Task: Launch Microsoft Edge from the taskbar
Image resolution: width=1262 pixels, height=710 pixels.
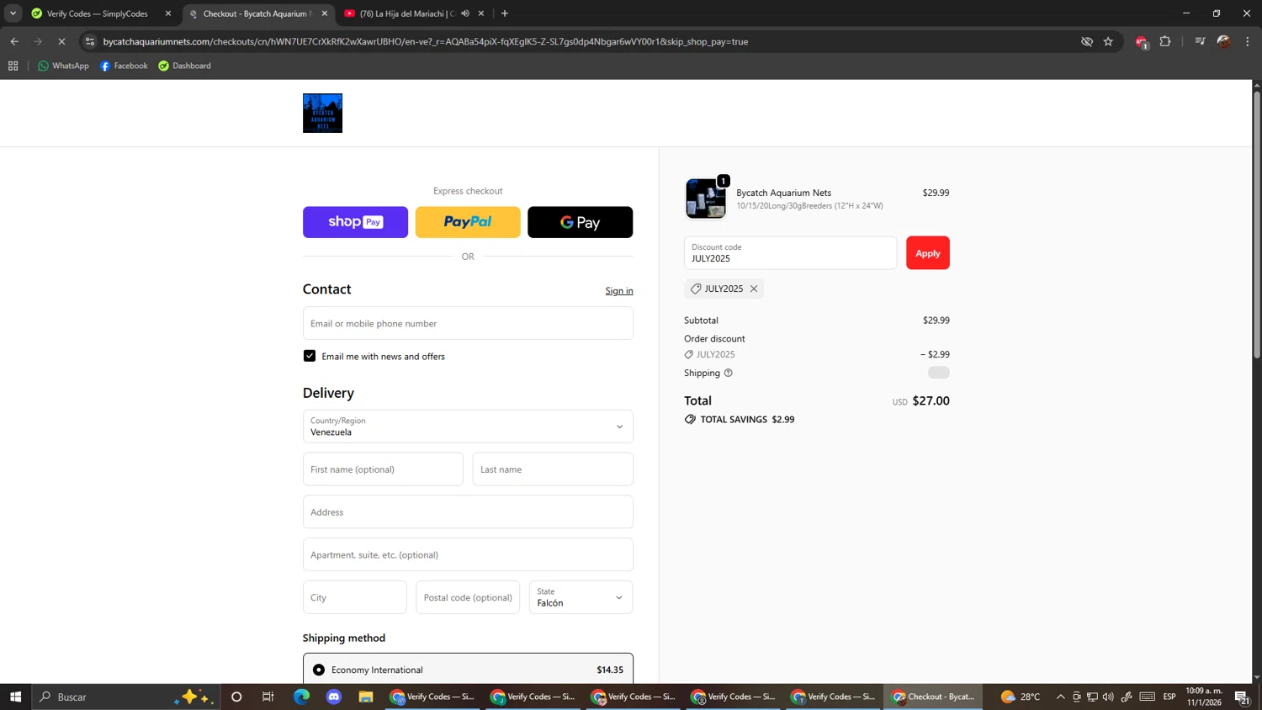Action: tap(301, 697)
